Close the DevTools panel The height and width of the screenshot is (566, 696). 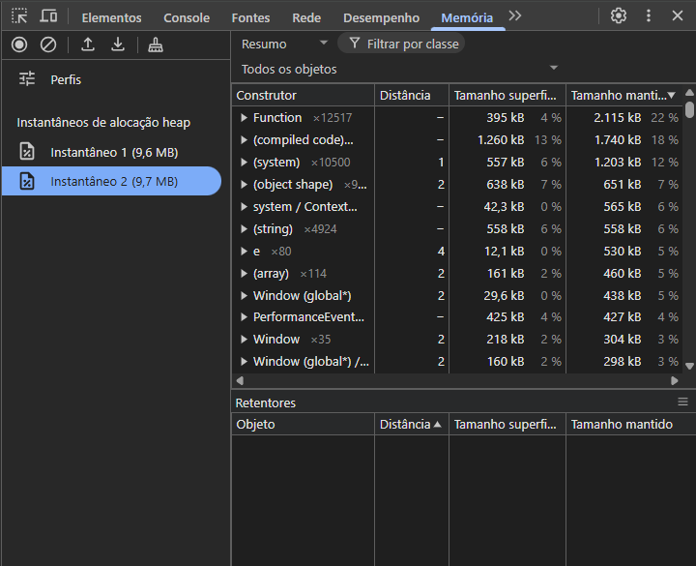click(x=678, y=16)
